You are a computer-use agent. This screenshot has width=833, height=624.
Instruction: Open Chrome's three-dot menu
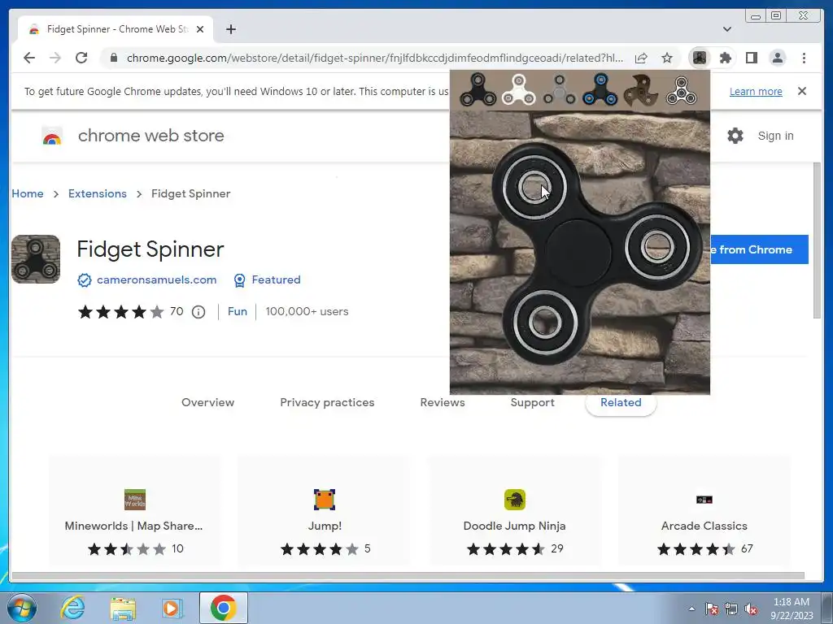pos(804,58)
